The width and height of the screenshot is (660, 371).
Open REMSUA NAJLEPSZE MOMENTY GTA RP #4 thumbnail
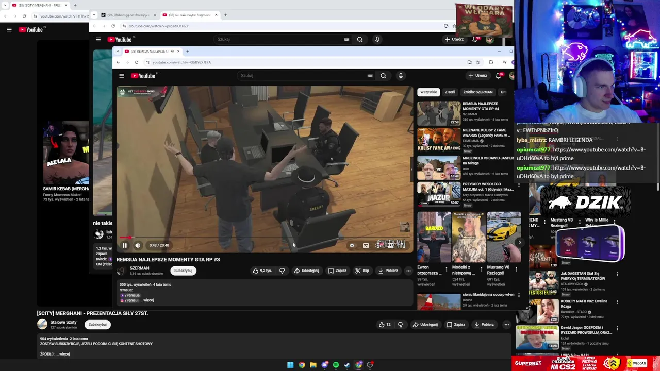(439, 113)
